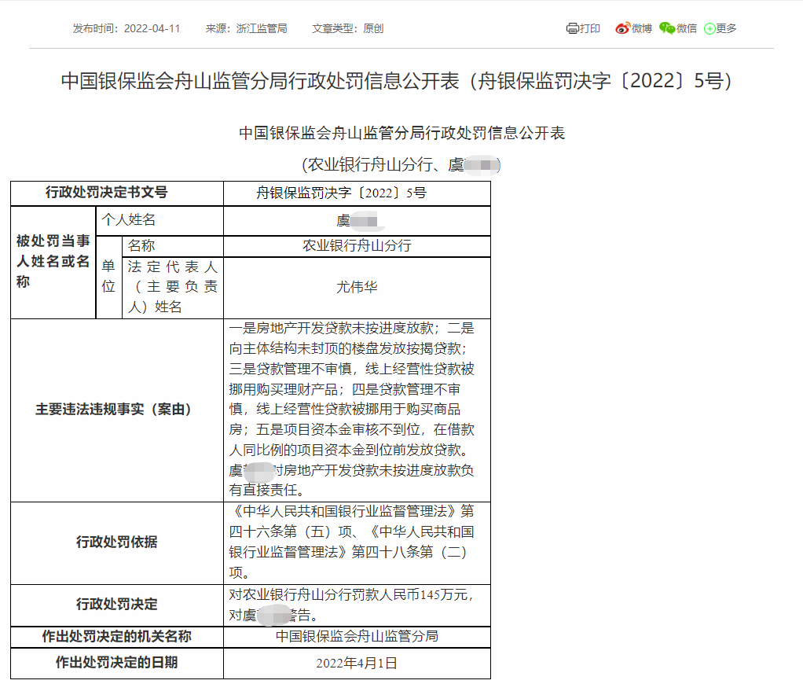Open the 更多 sharing options

726,28
